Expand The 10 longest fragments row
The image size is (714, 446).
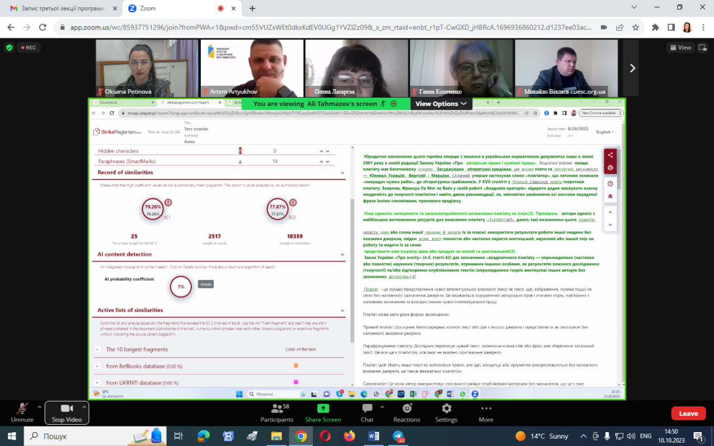[97, 350]
